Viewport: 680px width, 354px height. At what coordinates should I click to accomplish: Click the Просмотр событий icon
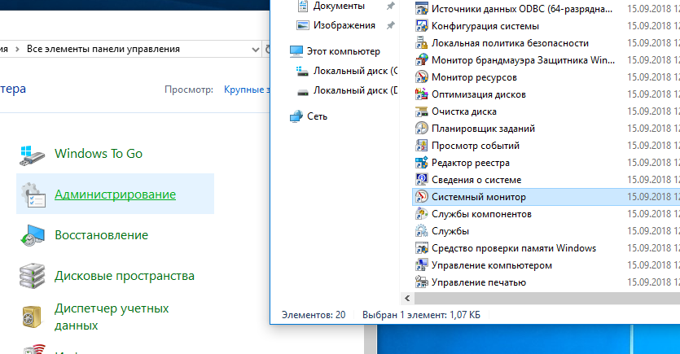pos(422,146)
